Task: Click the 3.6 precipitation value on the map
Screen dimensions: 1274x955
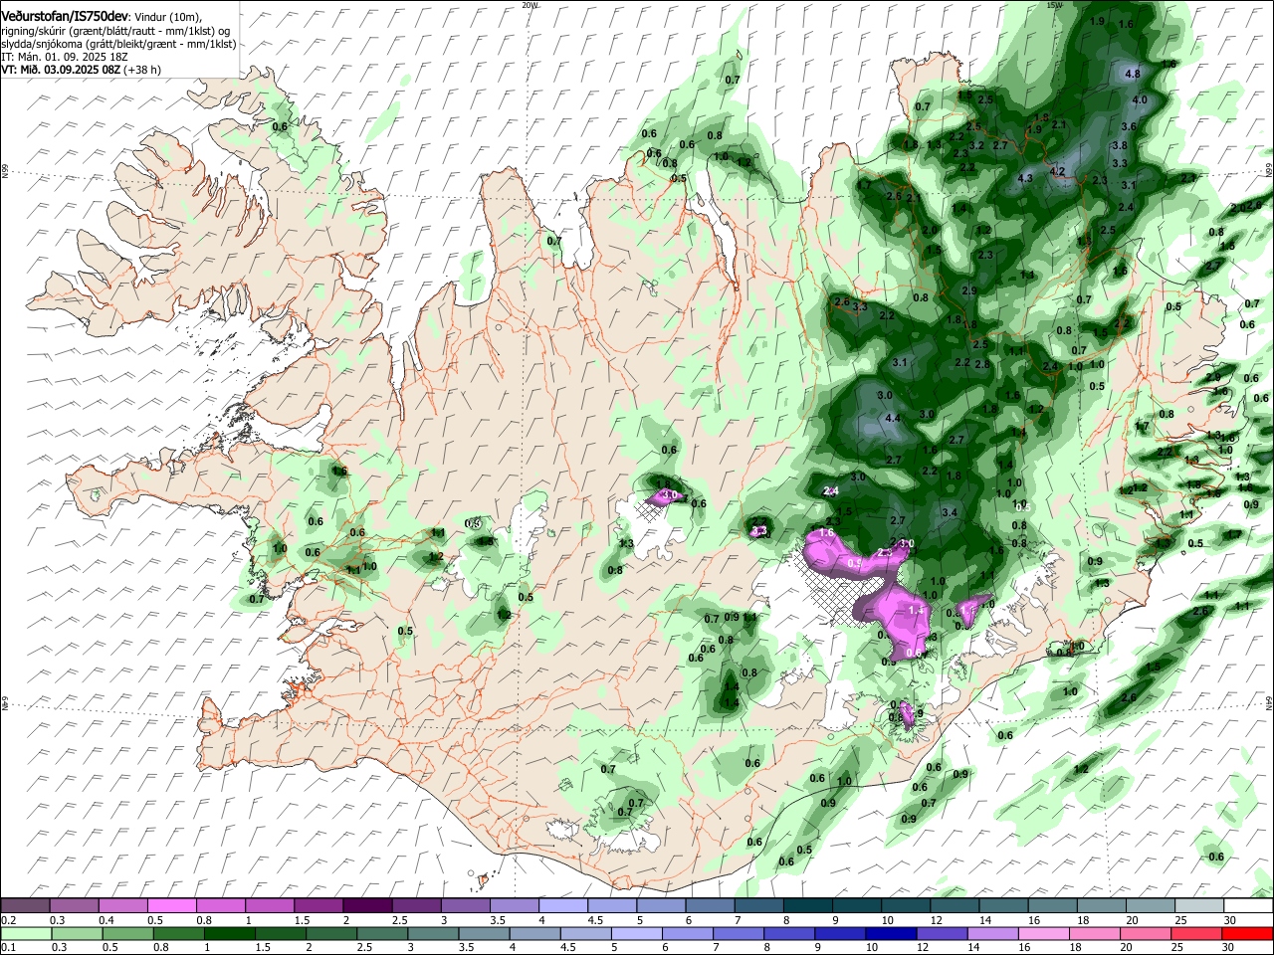Action: click(x=1129, y=126)
